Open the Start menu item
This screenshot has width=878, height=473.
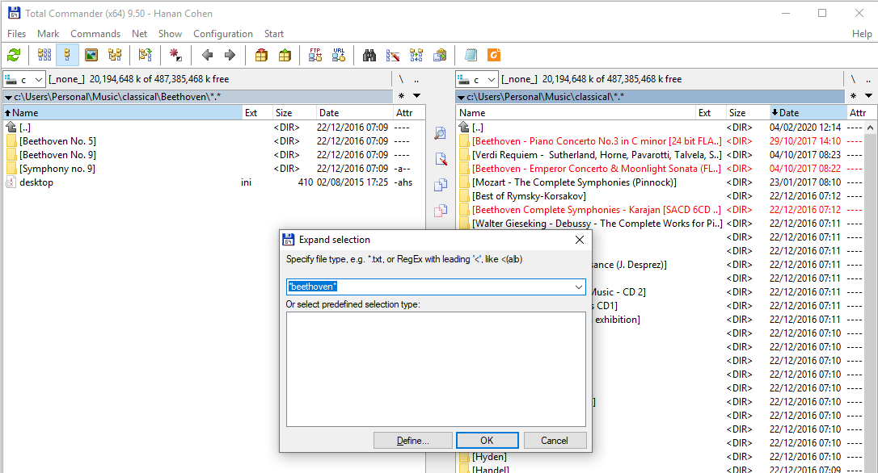click(274, 34)
